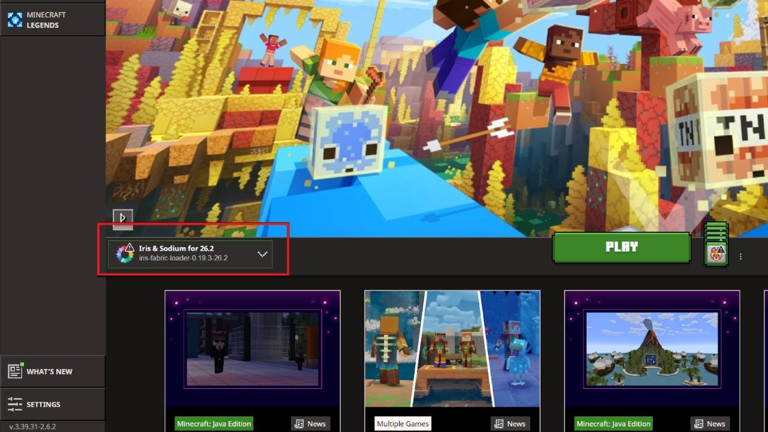Click first Minecraft: Java Edition green tag
The width and height of the screenshot is (768, 432).
214,424
